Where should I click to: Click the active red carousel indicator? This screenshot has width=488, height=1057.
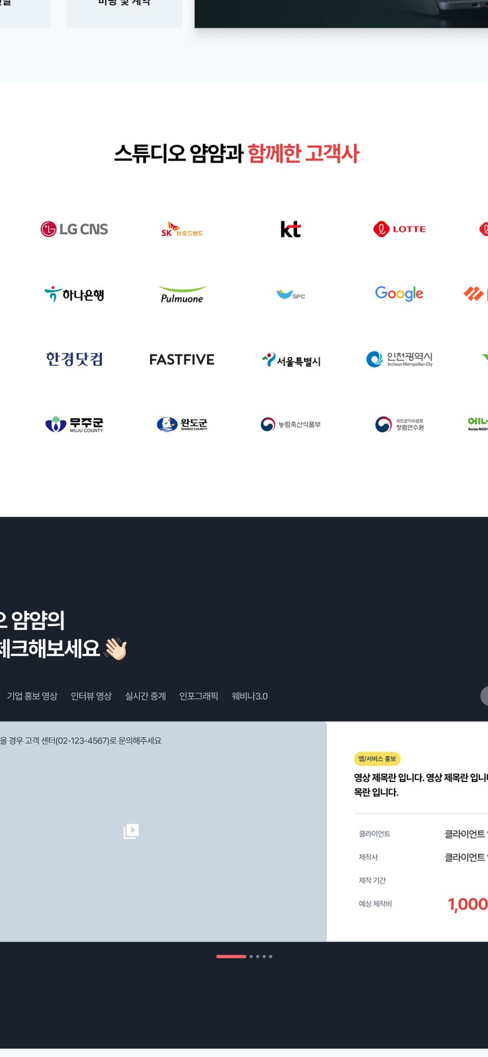(231, 956)
